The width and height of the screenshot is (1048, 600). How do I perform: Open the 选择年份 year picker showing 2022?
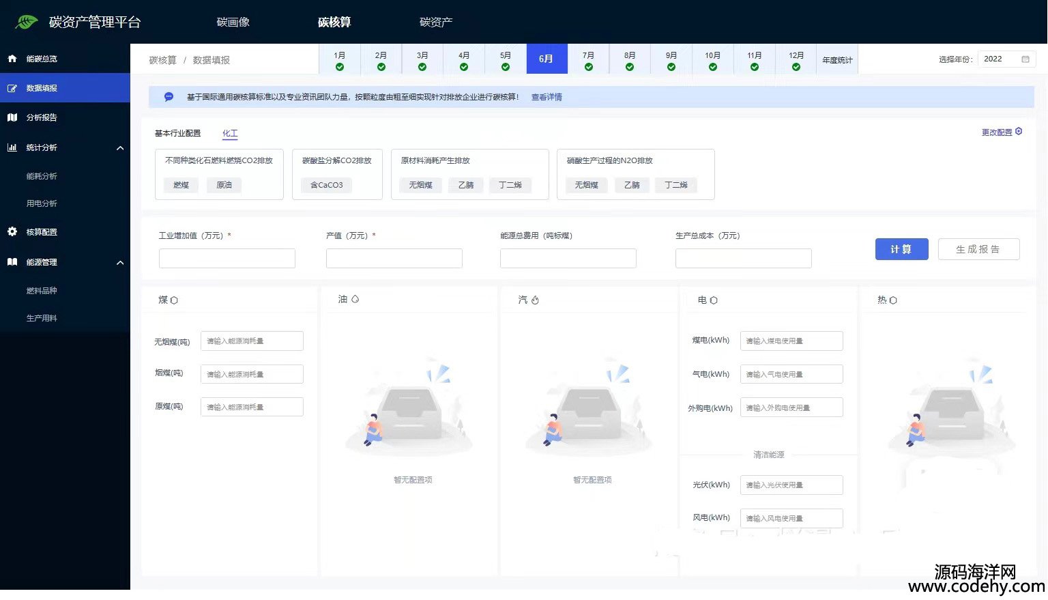(x=1006, y=59)
